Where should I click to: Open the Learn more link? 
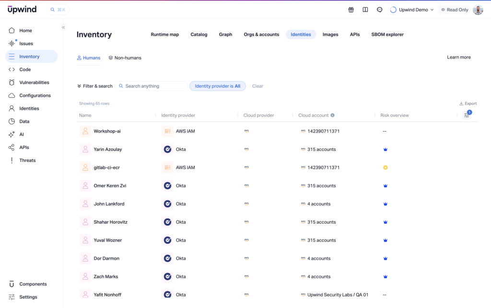pyautogui.click(x=458, y=57)
